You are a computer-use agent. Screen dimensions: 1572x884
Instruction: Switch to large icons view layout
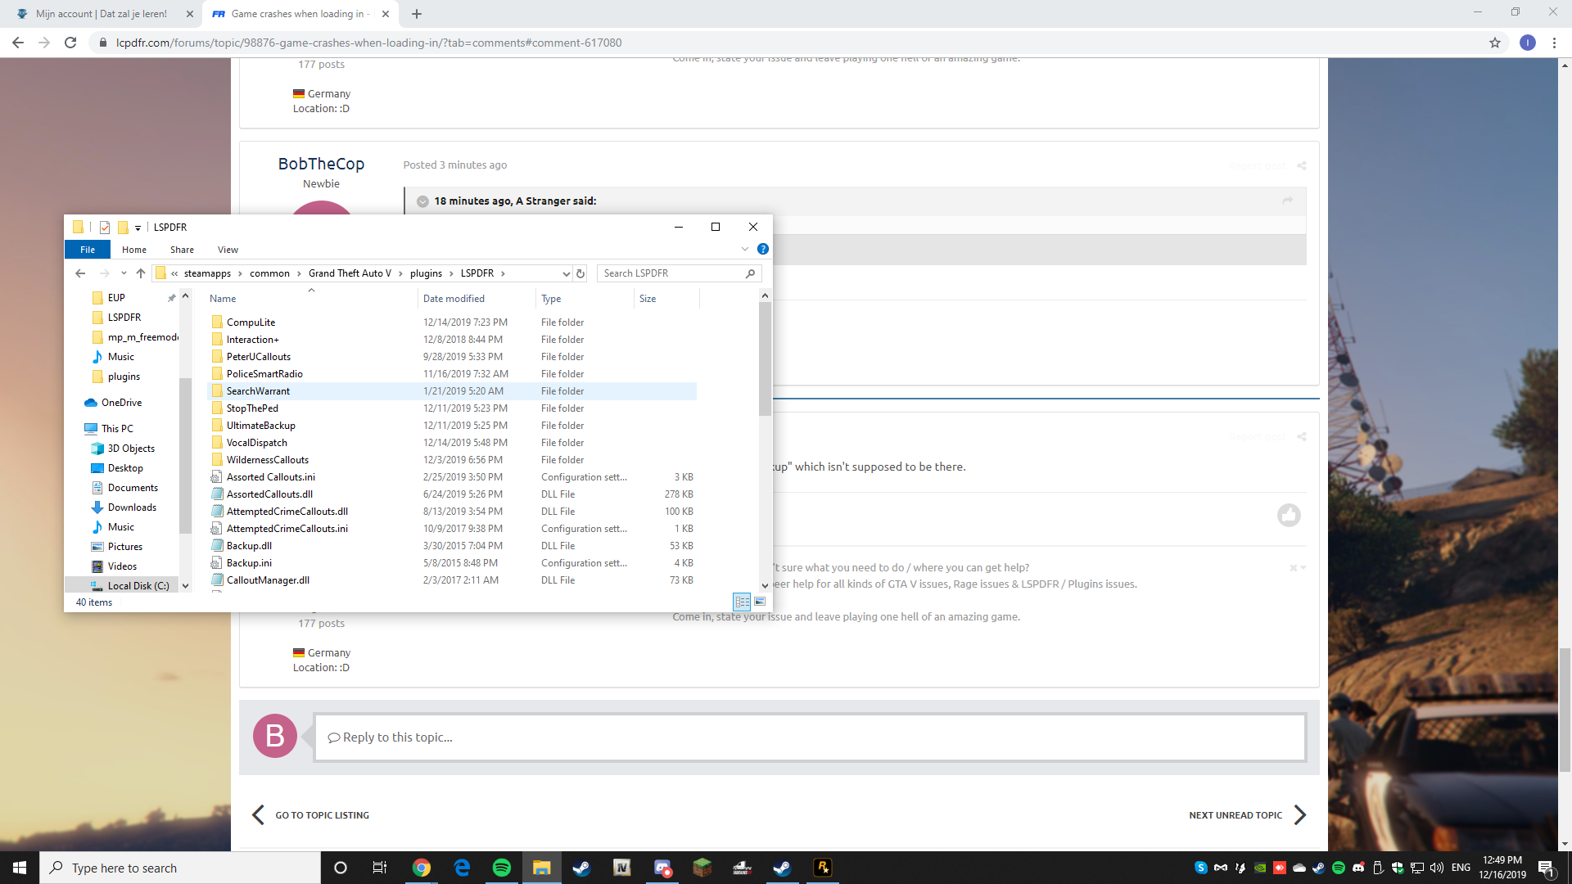coord(760,602)
